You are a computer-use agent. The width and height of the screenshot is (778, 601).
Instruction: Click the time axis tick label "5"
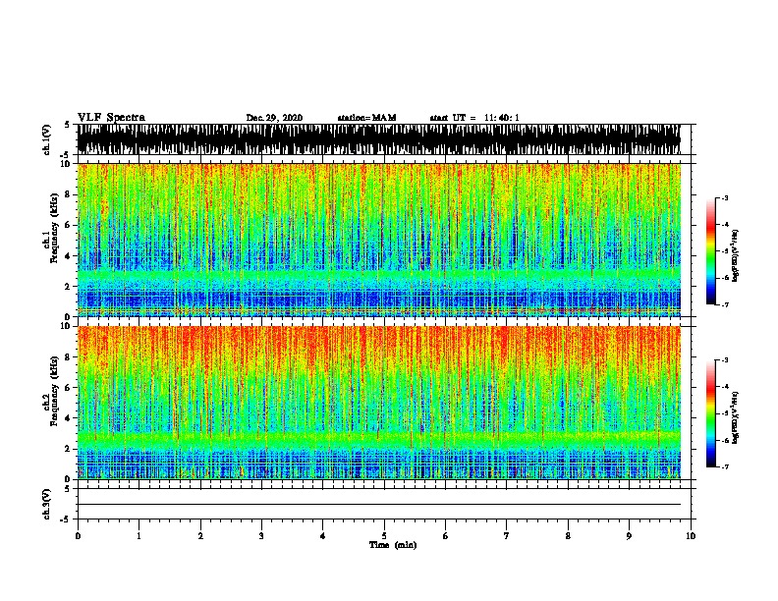coord(384,536)
